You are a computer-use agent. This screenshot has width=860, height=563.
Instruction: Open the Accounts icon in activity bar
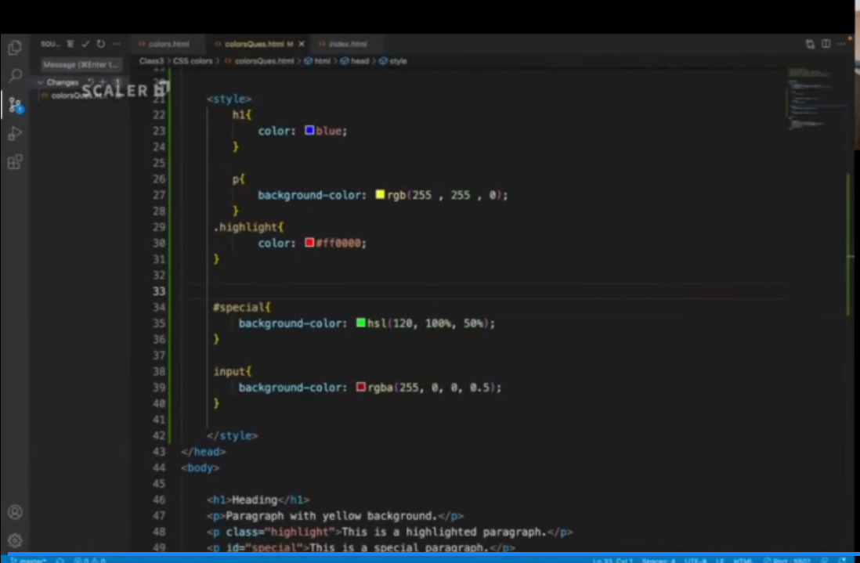14,513
